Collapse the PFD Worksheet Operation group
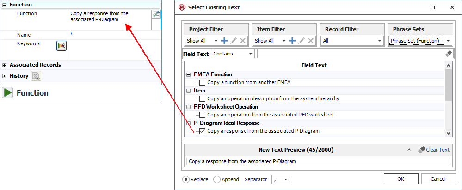The height and width of the screenshot is (190, 462). click(188, 107)
